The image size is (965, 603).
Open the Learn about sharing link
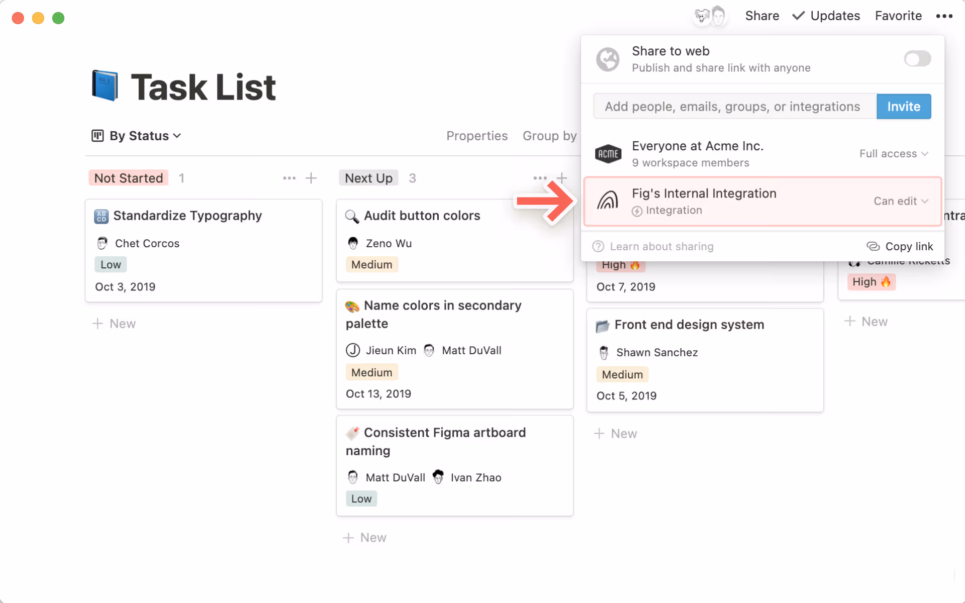[662, 246]
